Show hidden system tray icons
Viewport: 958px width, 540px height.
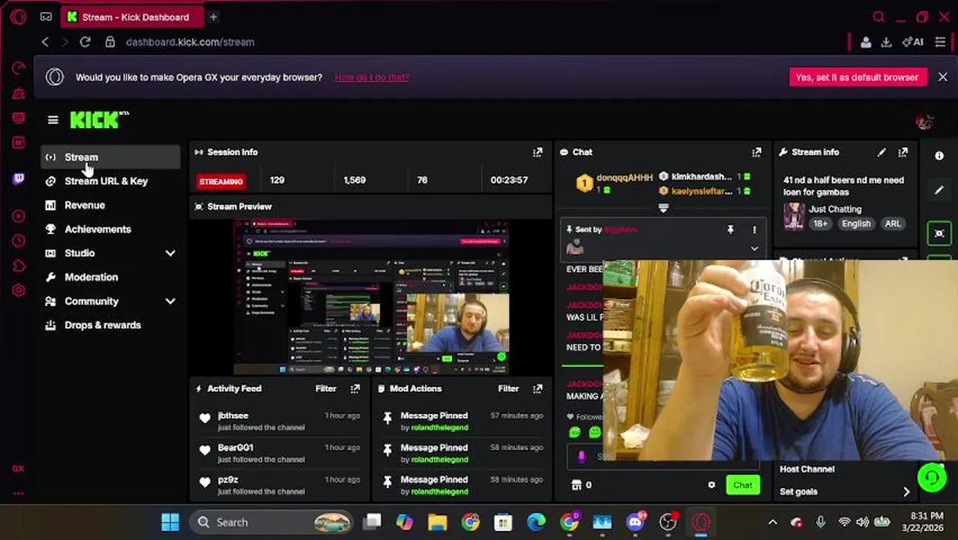click(x=772, y=522)
